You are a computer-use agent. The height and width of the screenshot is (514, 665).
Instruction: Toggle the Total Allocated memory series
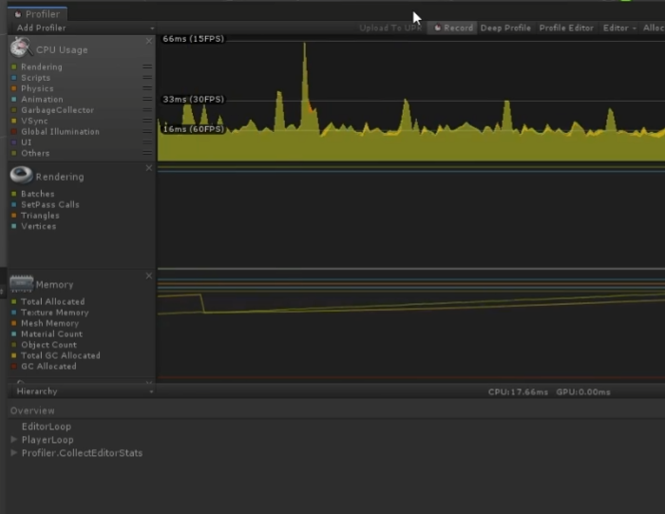pos(14,301)
